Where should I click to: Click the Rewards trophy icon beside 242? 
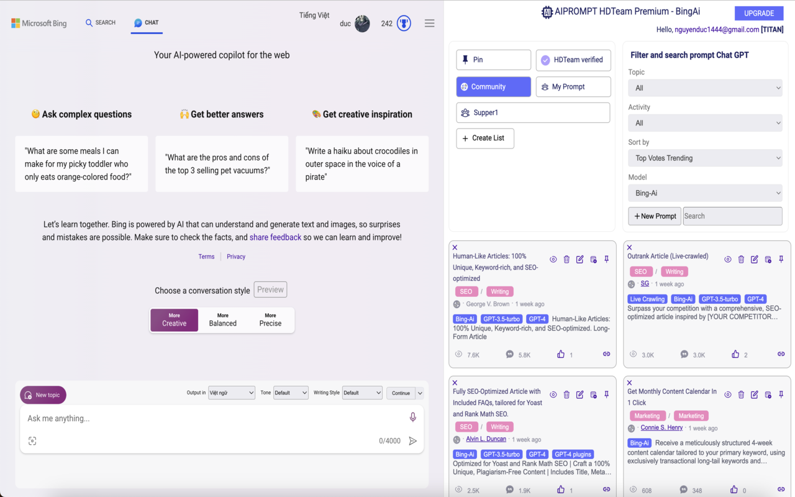(404, 24)
